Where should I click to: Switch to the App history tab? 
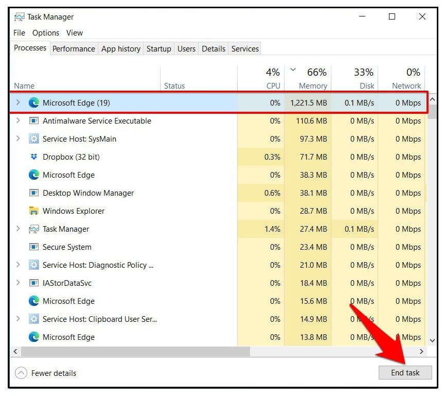click(x=121, y=49)
